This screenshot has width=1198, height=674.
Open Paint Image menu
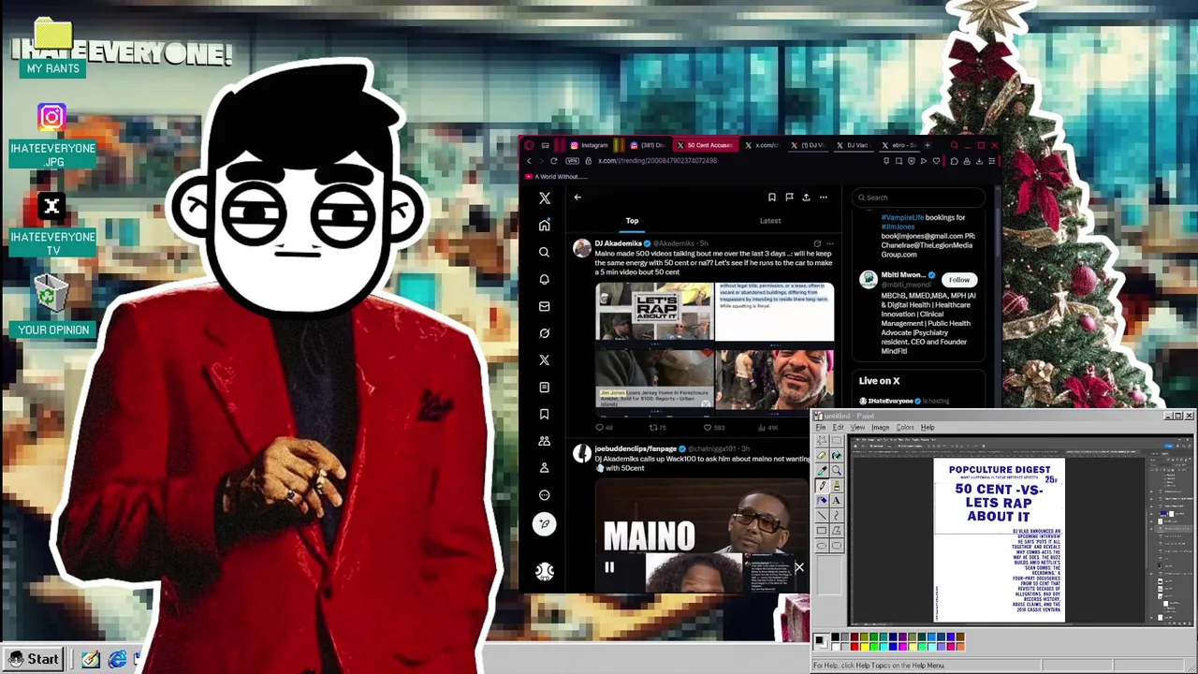coord(881,427)
